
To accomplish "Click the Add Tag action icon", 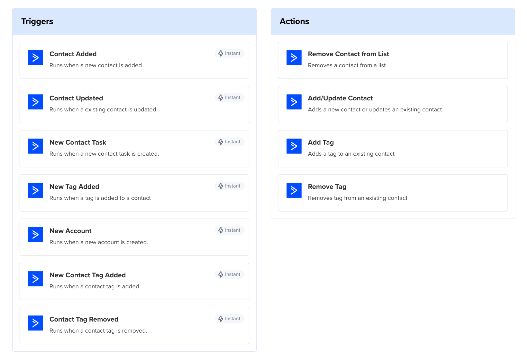I will point(294,146).
